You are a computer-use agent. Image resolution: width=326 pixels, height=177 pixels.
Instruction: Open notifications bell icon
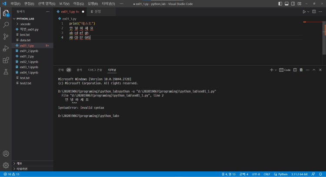pos(321,174)
